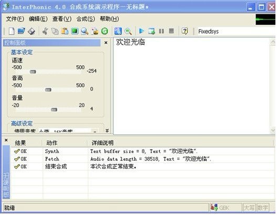Click the 就绪 status bar text
The height and width of the screenshot is (215, 277).
click(9, 208)
